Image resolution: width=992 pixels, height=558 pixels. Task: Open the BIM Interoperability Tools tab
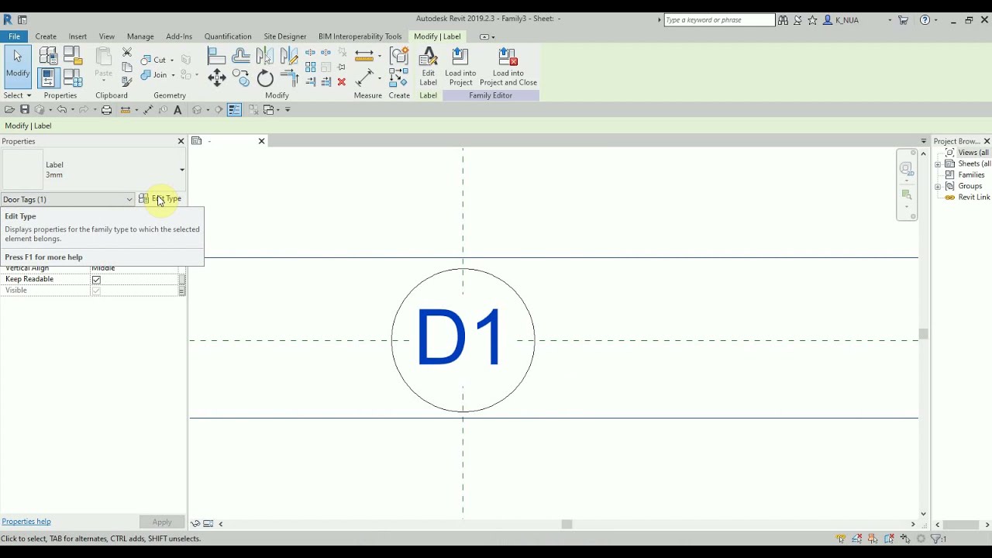tap(360, 36)
